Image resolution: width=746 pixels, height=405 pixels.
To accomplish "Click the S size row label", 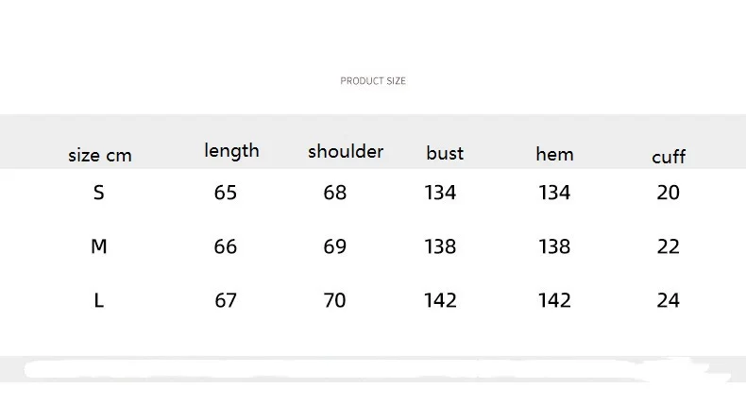I will (99, 193).
